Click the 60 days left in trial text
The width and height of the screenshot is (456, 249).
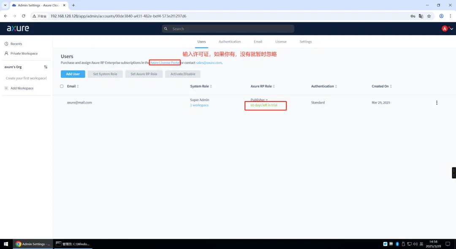[x=264, y=105]
